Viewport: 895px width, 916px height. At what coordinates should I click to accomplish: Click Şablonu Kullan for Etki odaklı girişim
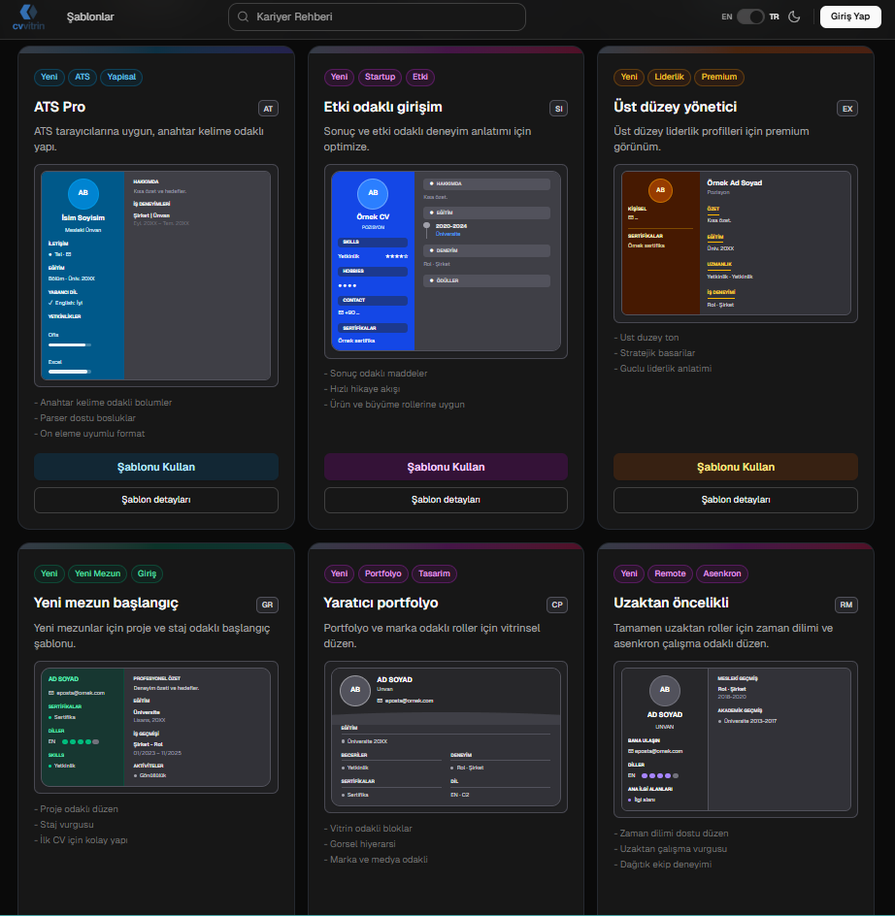(446, 467)
